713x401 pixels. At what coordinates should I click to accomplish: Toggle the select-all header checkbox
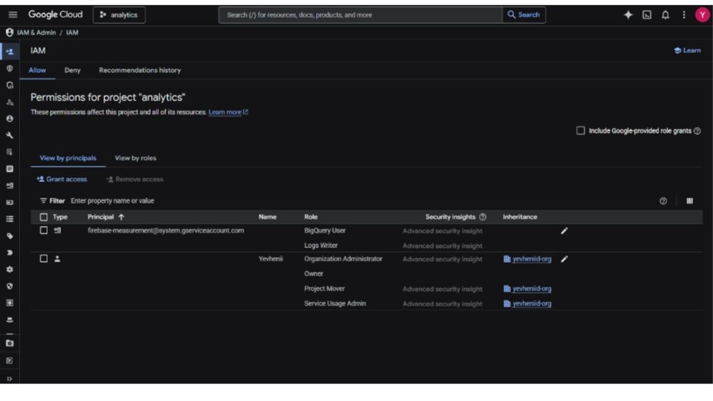click(44, 217)
